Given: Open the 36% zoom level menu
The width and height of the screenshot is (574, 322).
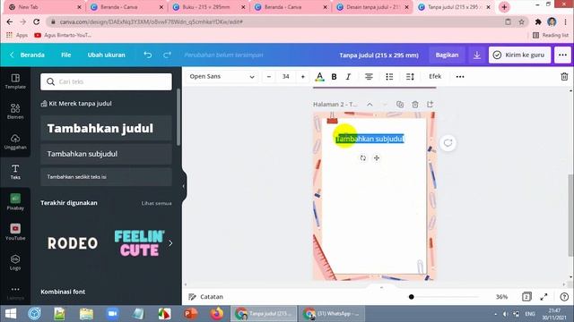Looking at the screenshot, I should coord(502,297).
